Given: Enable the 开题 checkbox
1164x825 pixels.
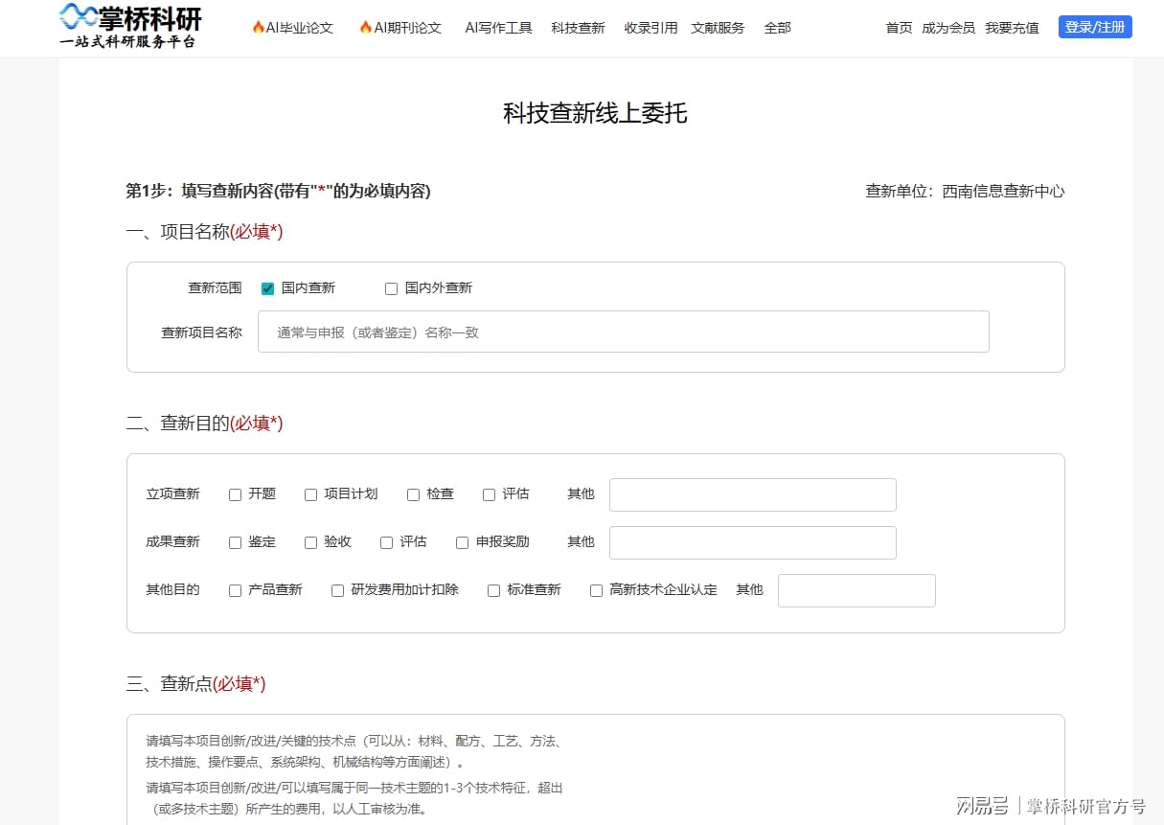Looking at the screenshot, I should coord(235,494).
